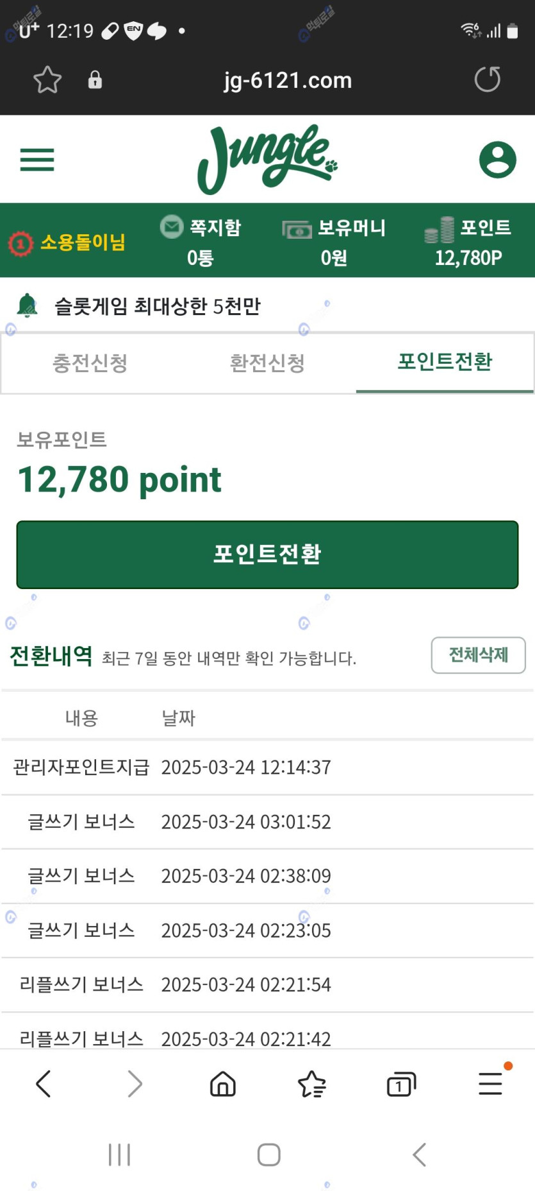Select the 포인트전환 tab
This screenshot has width=535, height=1191.
click(x=445, y=362)
